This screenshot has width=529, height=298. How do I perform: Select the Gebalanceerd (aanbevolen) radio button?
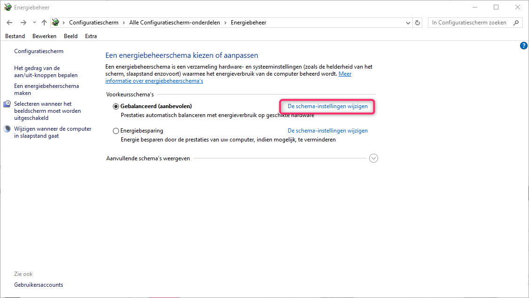(x=116, y=107)
